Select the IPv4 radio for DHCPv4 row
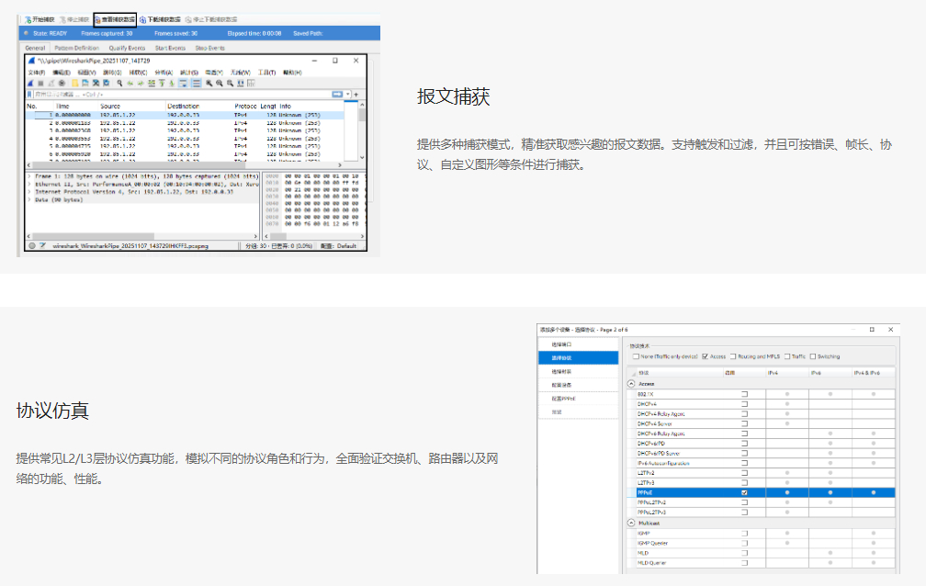The width and height of the screenshot is (926, 586). [786, 403]
